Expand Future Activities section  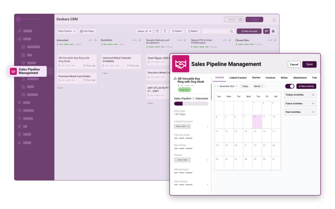(300, 103)
